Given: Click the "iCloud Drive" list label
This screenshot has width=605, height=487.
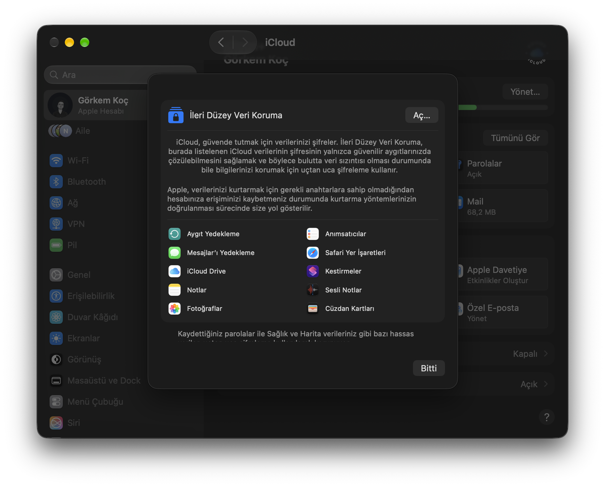Looking at the screenshot, I should 206,271.
